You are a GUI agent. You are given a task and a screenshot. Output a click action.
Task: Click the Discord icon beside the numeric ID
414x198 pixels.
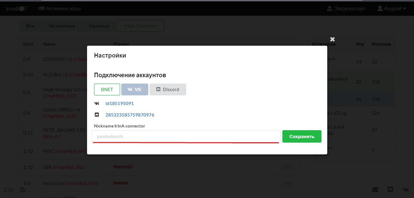click(97, 115)
